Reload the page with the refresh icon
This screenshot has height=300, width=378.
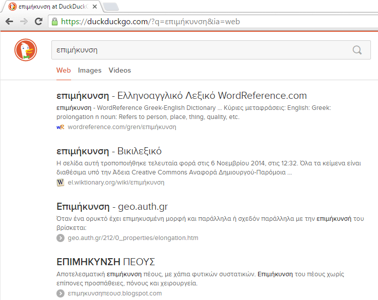pyautogui.click(x=39, y=22)
